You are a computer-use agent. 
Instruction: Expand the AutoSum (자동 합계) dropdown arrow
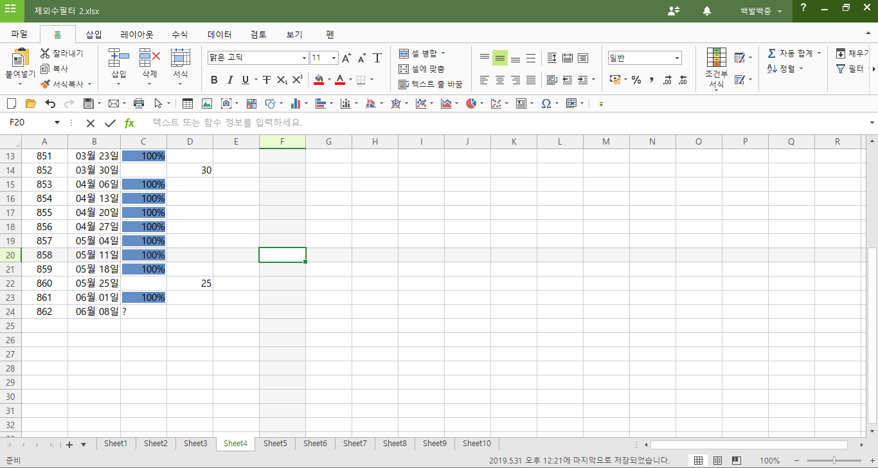[819, 53]
